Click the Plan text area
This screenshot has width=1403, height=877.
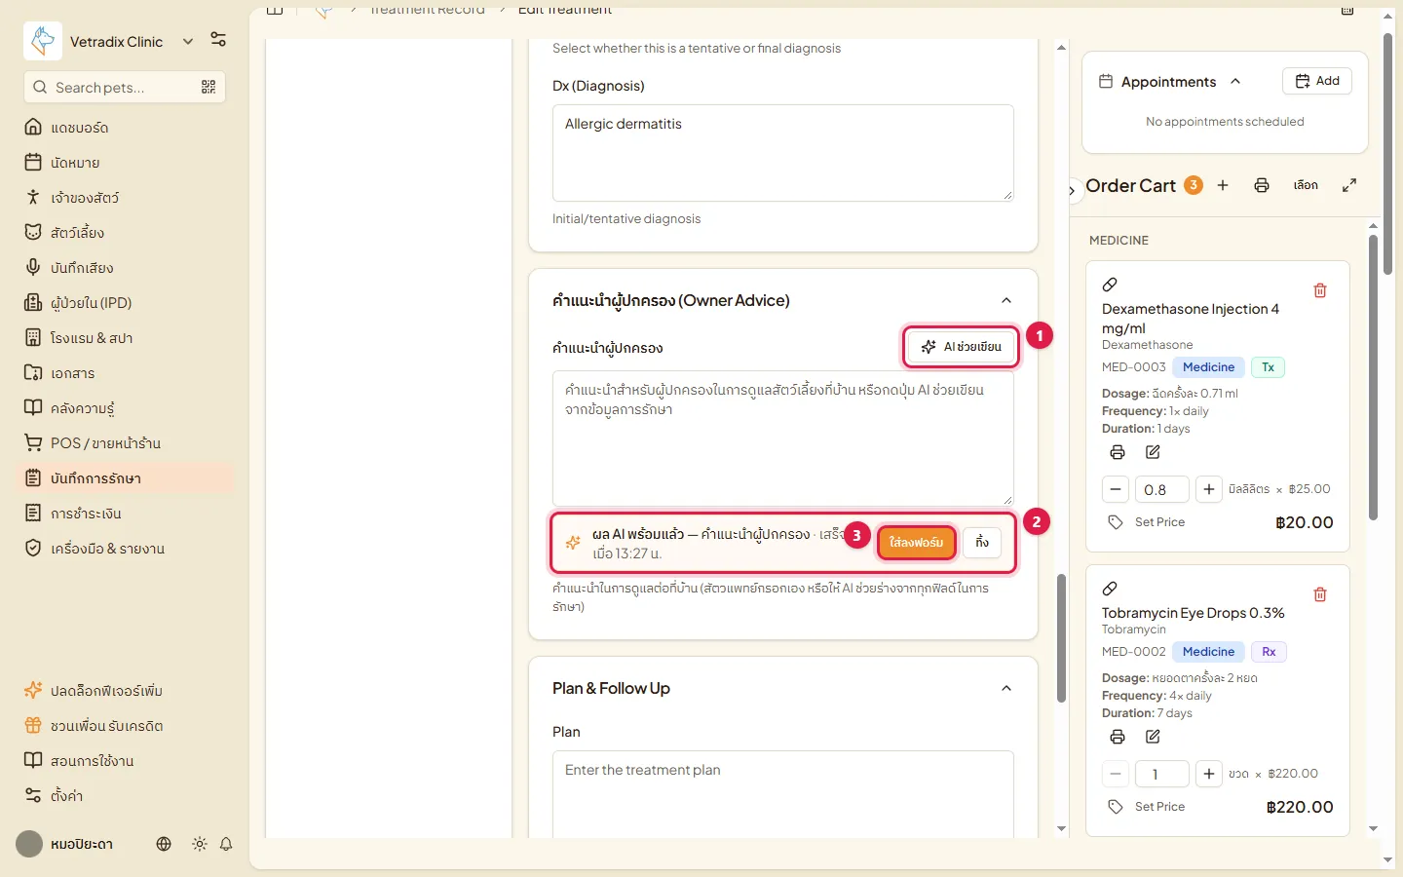(783, 794)
